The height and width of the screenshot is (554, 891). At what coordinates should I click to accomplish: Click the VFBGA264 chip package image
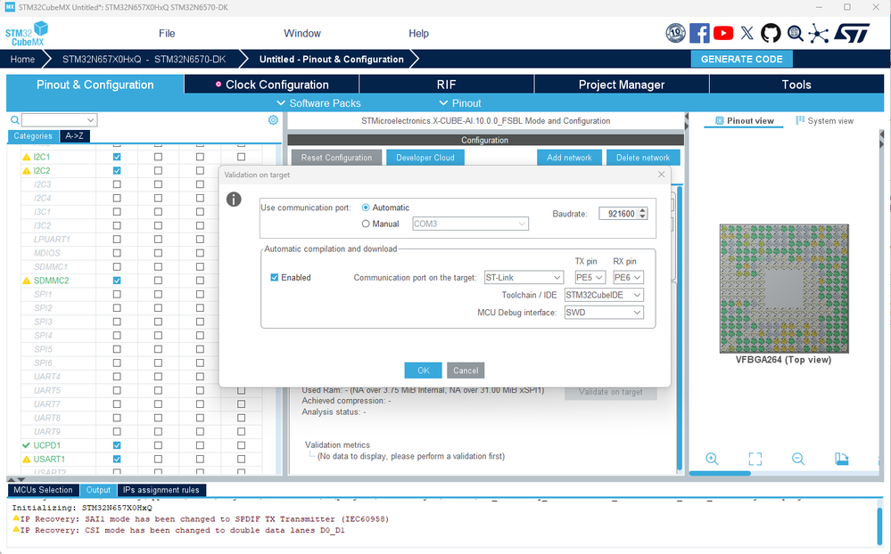pos(784,289)
